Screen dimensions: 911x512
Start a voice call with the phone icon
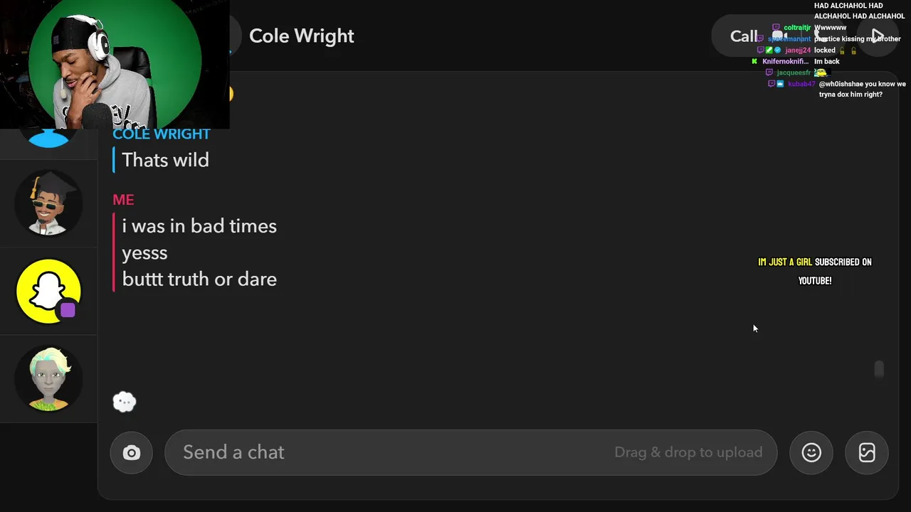point(821,36)
